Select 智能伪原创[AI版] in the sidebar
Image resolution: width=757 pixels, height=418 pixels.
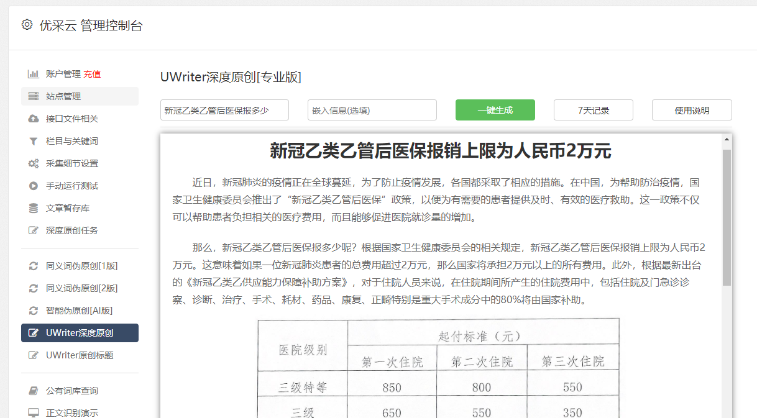[x=80, y=311]
